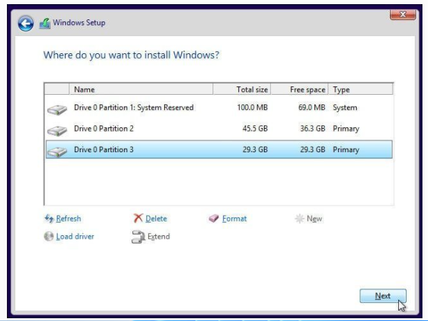Image resolution: width=428 pixels, height=321 pixels.
Task: Click the Windows Setup title icon
Action: point(45,24)
